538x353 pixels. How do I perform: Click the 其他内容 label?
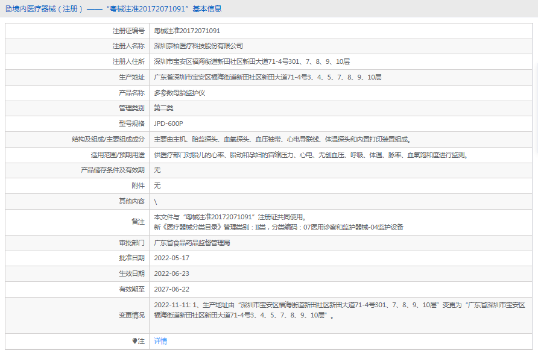(x=131, y=201)
